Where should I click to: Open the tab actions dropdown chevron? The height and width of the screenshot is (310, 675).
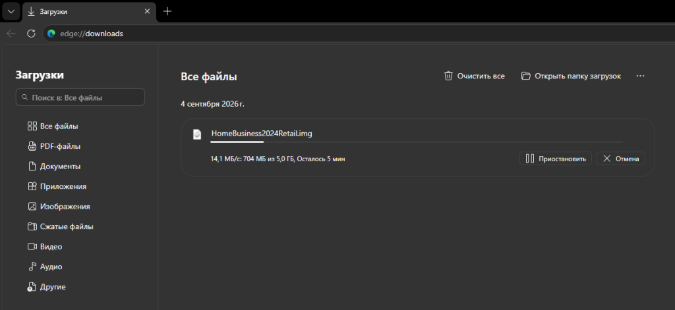point(11,12)
